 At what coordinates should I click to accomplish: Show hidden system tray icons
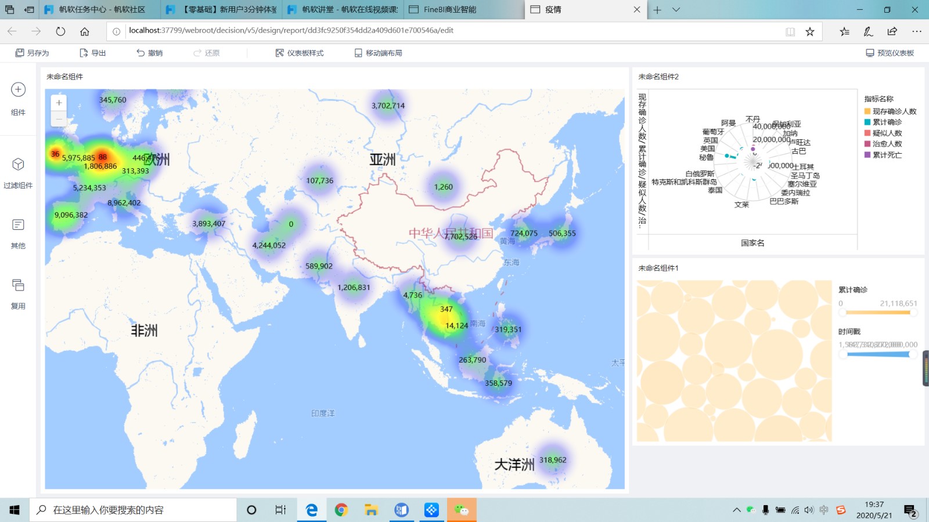point(736,510)
